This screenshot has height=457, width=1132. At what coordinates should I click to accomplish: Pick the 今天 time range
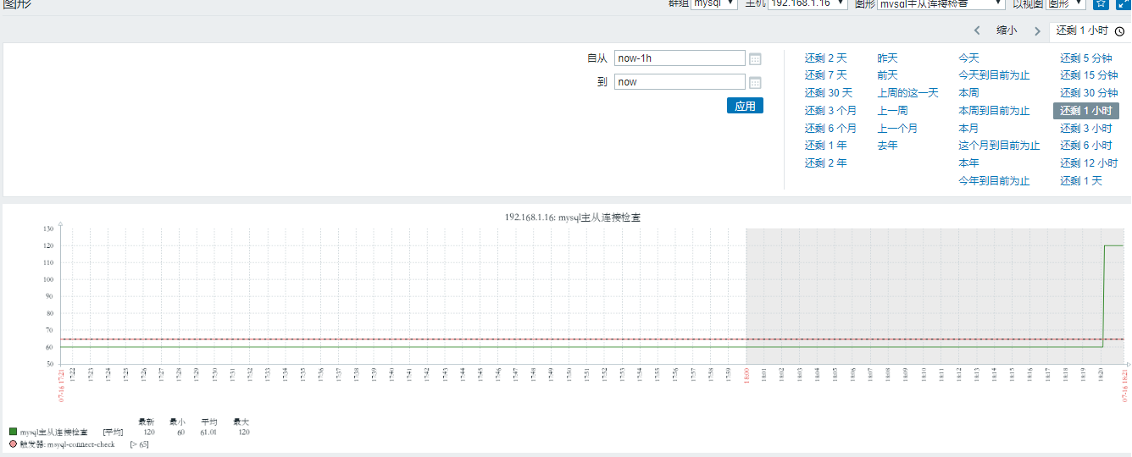(x=968, y=58)
